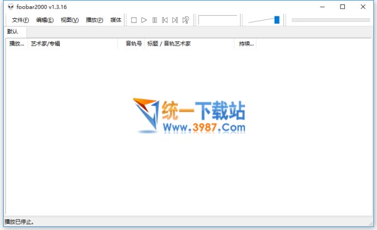Click the 持续... column header
The height and width of the screenshot is (230, 377).
[x=245, y=43]
